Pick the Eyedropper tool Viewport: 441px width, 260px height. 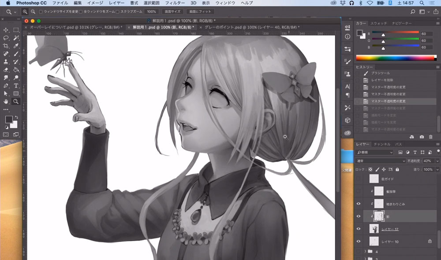click(x=16, y=46)
